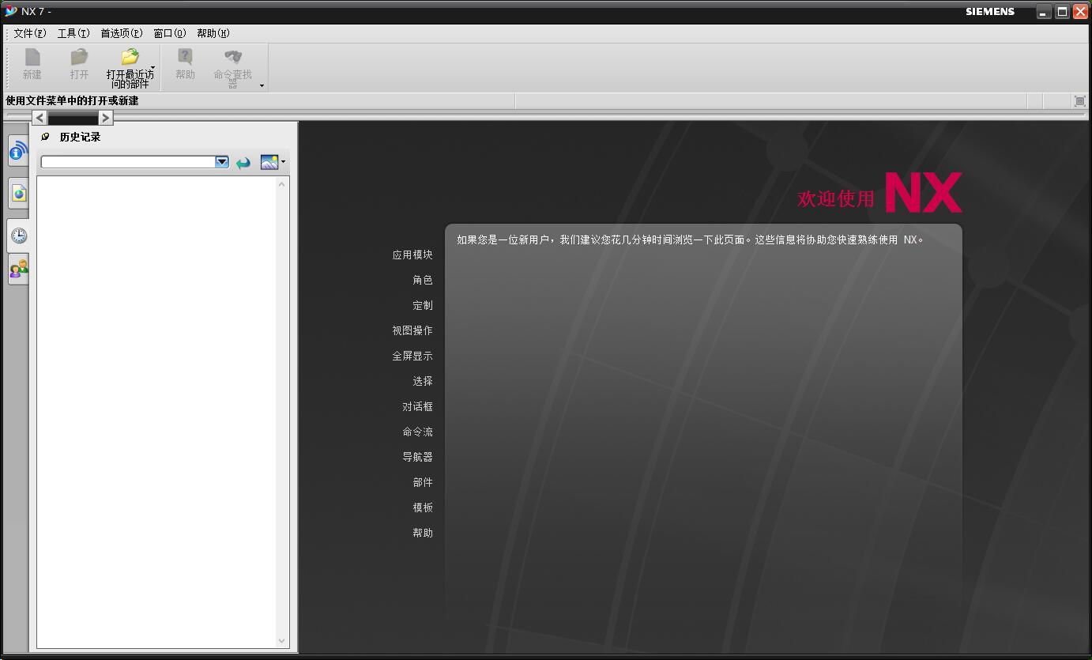The height and width of the screenshot is (660, 1092).
Task: Click the full-screen icon at right of status line
Action: pos(1079,100)
